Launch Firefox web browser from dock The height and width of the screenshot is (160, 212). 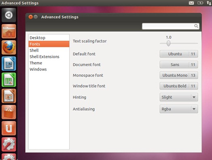click(9, 48)
